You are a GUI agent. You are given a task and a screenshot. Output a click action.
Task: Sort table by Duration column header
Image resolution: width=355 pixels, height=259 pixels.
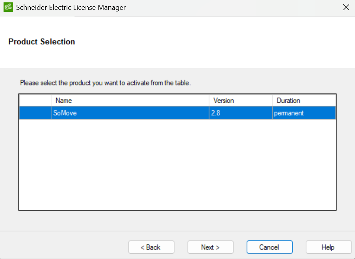(x=304, y=101)
